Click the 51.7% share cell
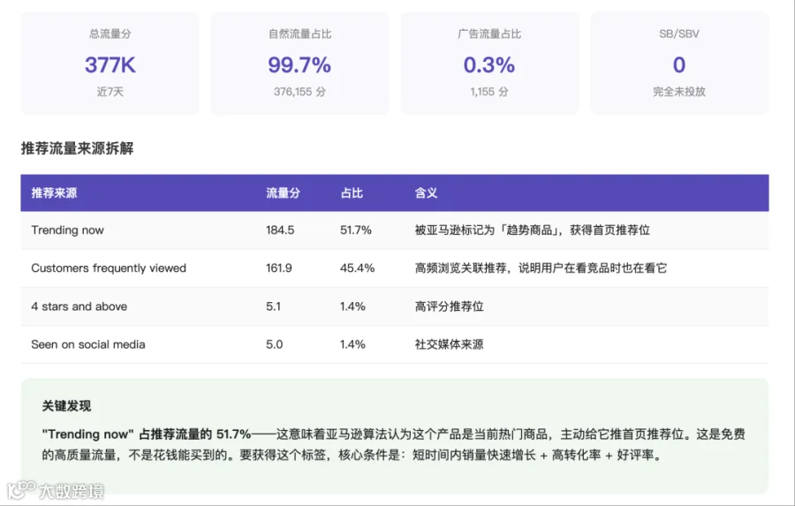795x506 pixels. (x=356, y=230)
